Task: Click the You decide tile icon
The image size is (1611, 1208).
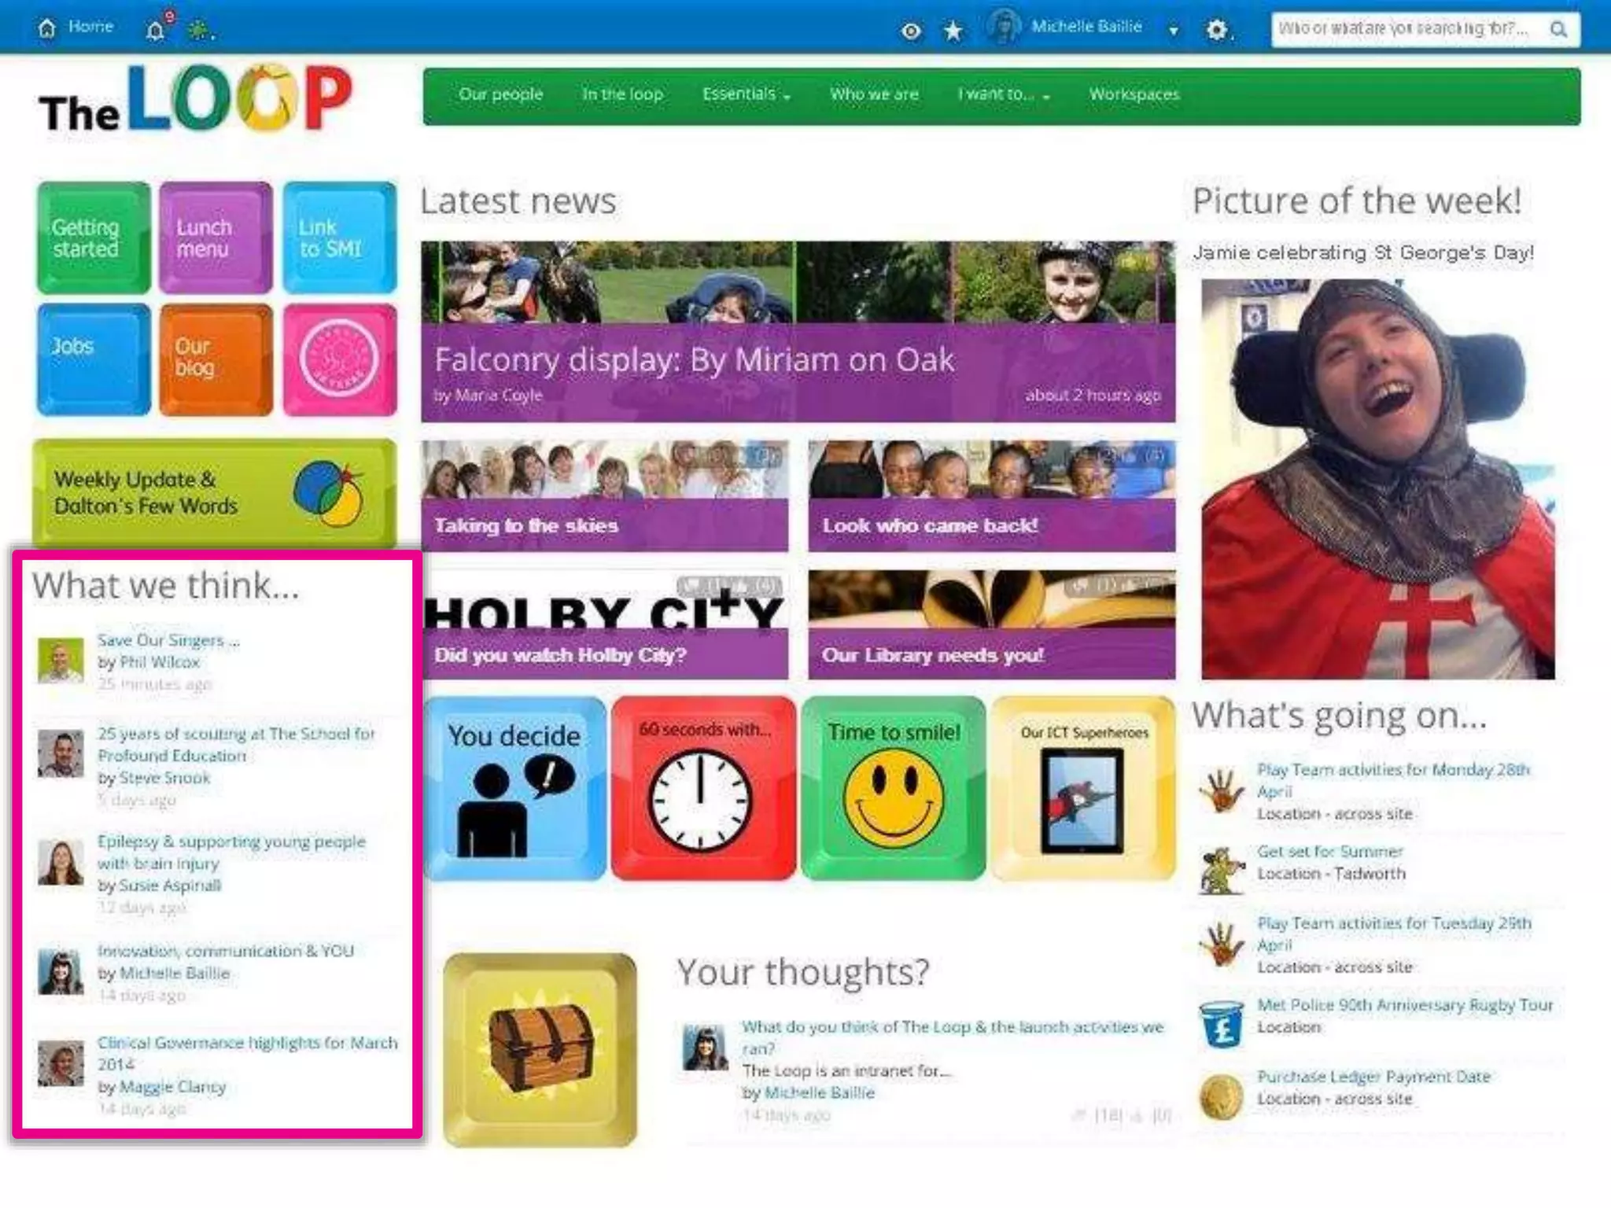Action: [514, 788]
